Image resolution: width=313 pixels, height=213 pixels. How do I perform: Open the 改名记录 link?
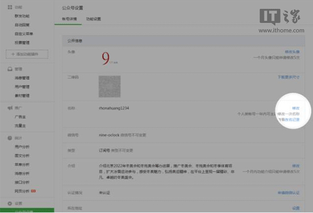tap(292, 120)
